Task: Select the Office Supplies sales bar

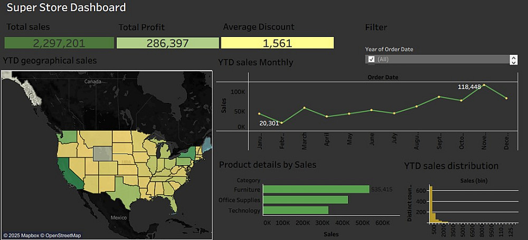Action: pyautogui.click(x=305, y=200)
